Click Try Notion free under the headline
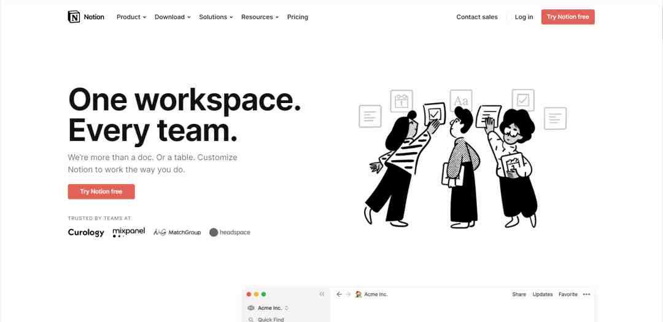This screenshot has width=663, height=322. 101,191
